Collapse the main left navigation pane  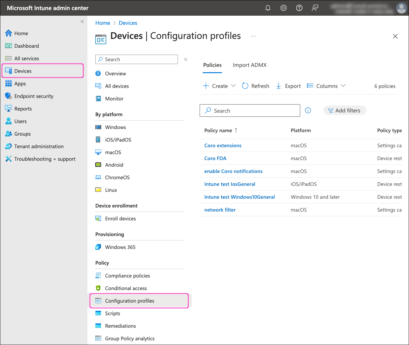(82, 21)
